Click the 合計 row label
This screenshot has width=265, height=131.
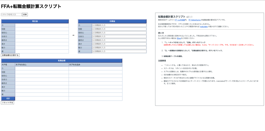pos(8,99)
